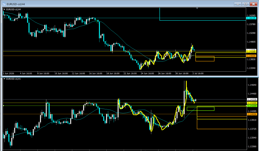This screenshot has width=259, height=151.
Task: Click the EURUSD-cd,H4 label inside the upper chart
Action: [x=13, y=10]
